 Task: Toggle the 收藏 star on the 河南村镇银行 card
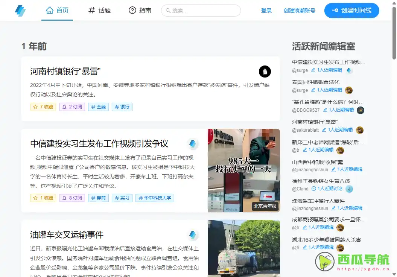(43, 107)
